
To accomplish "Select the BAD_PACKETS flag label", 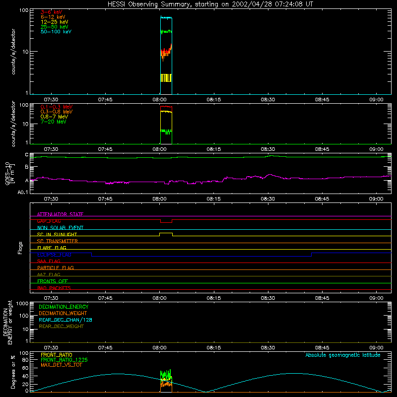I will point(54,288).
